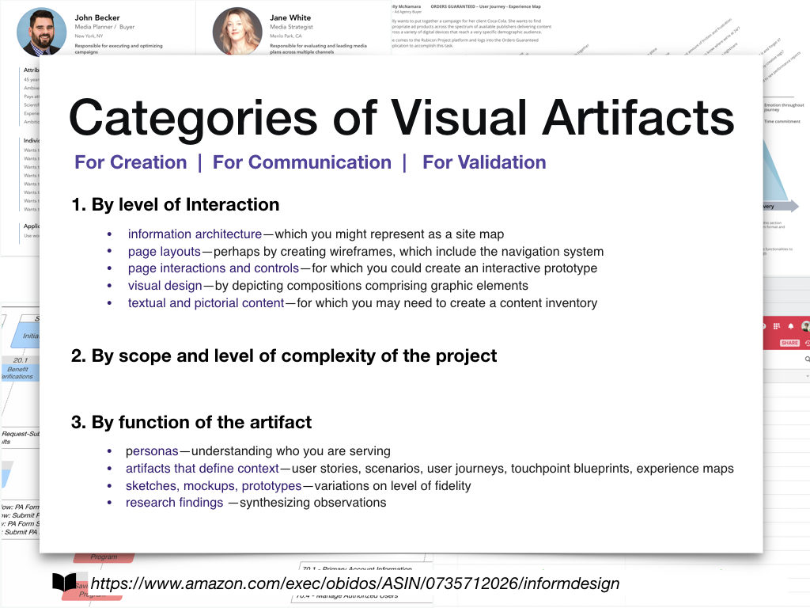
Task: Click textual and pictorial content link
Action: (x=206, y=303)
